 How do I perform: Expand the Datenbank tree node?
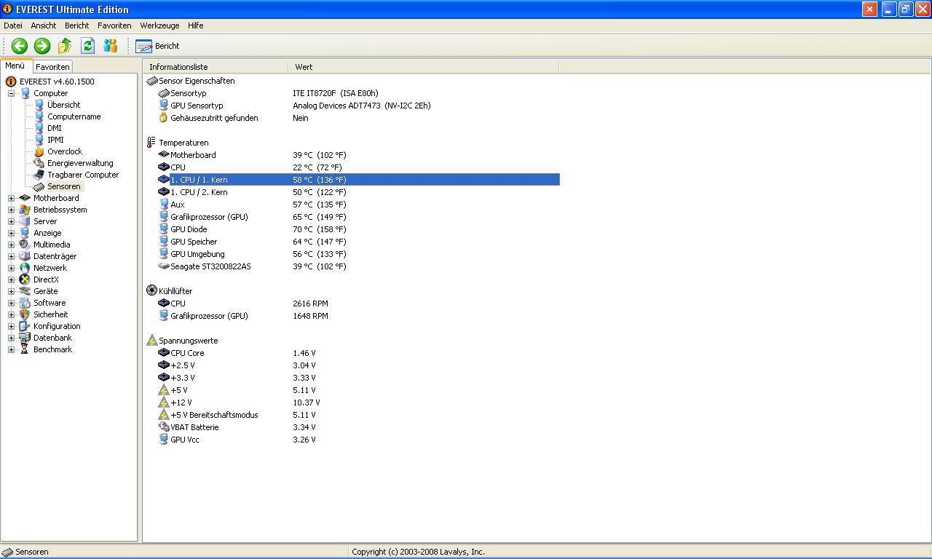[x=11, y=338]
